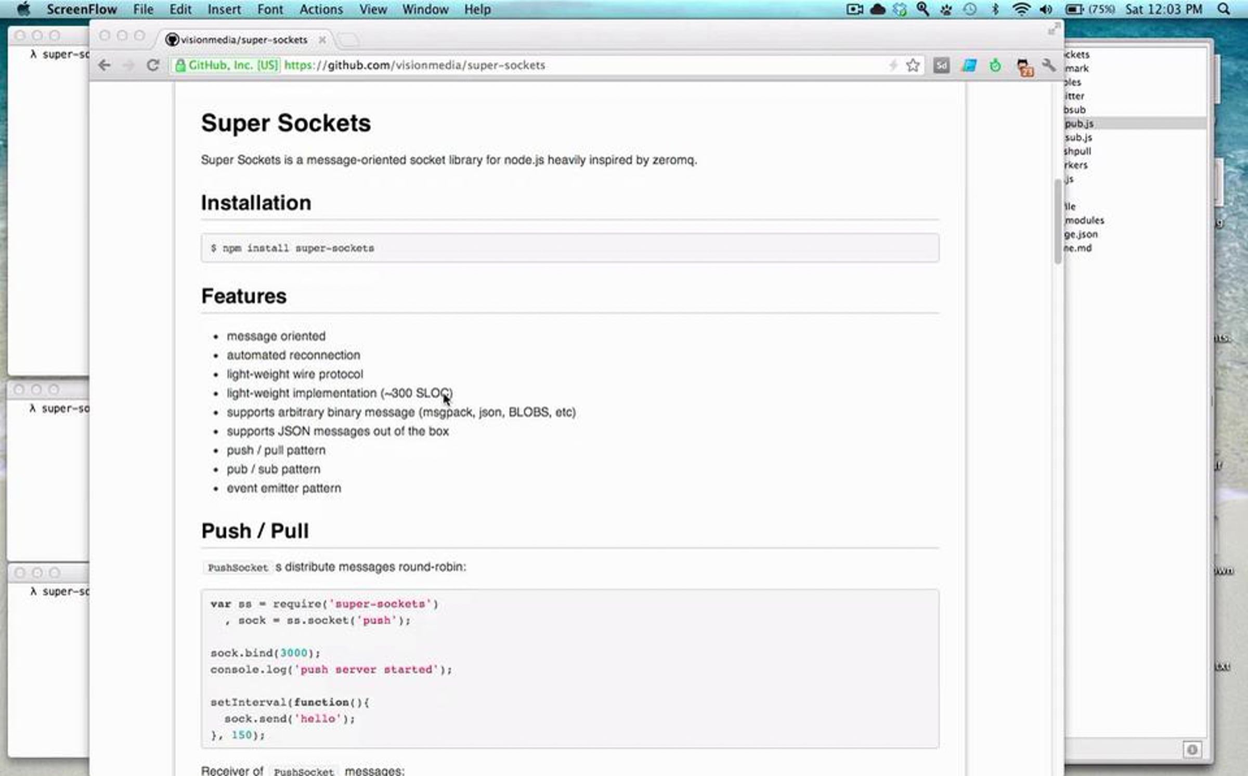Open the Insert menu

pos(224,9)
